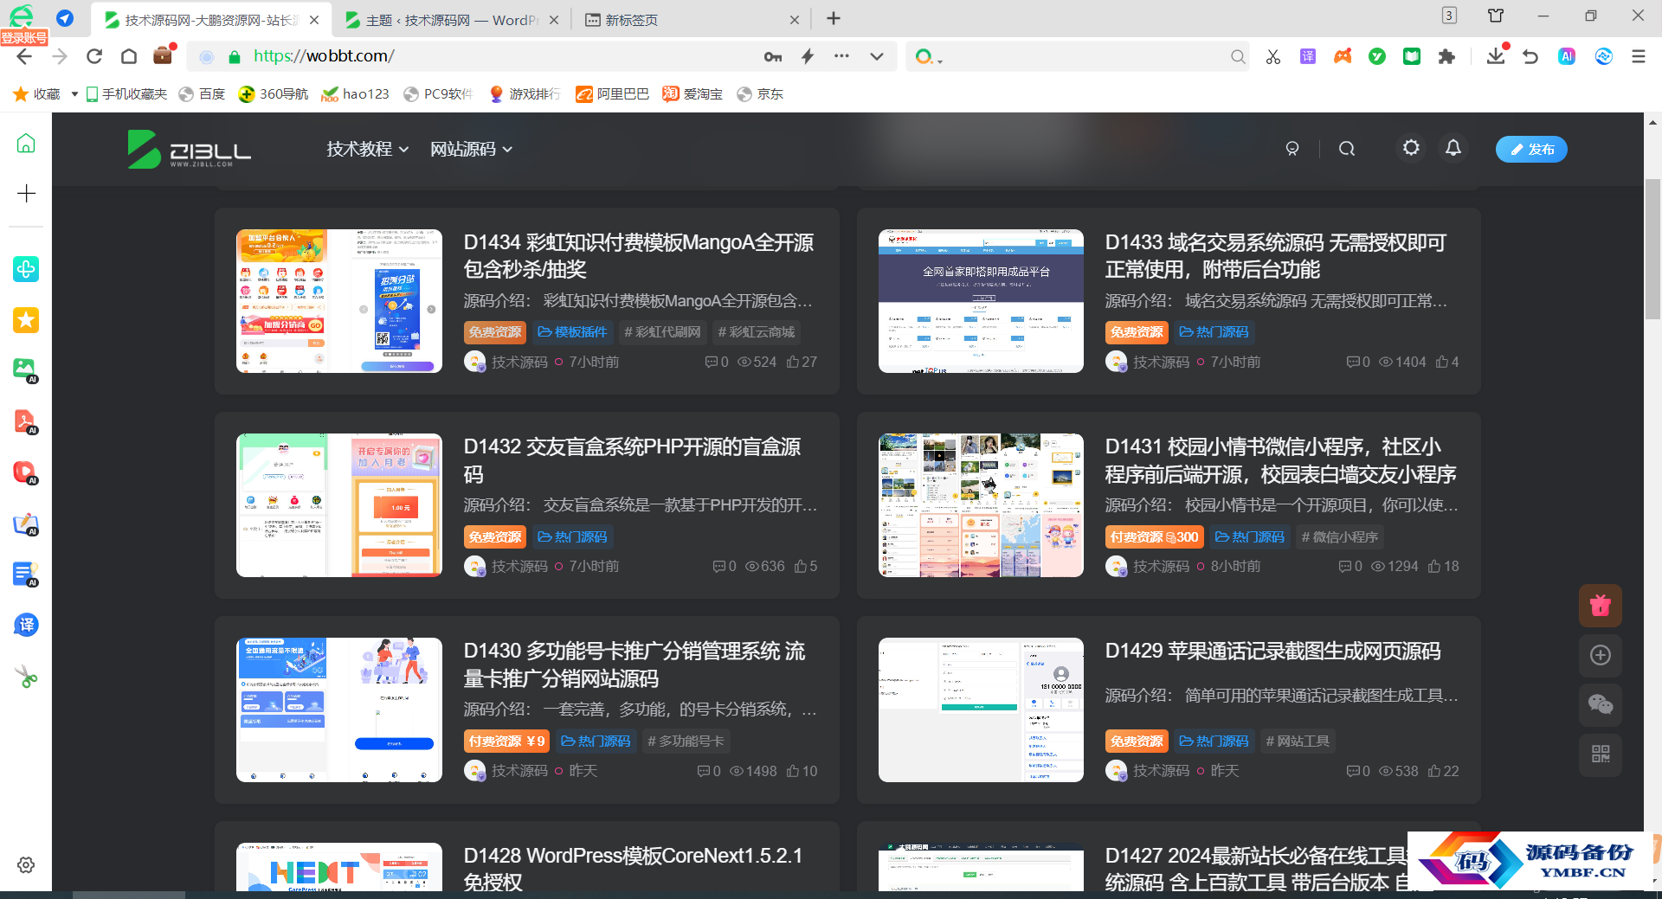Open the scissors screenshot tool in toolbar
The height and width of the screenshot is (899, 1662).
click(x=1272, y=56)
